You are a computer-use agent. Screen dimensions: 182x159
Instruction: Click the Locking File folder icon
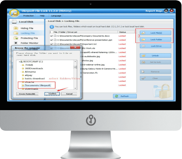[16, 33]
